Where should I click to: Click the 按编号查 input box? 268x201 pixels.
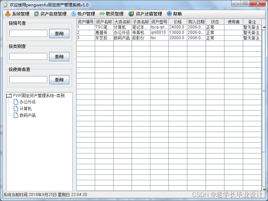tap(28, 33)
